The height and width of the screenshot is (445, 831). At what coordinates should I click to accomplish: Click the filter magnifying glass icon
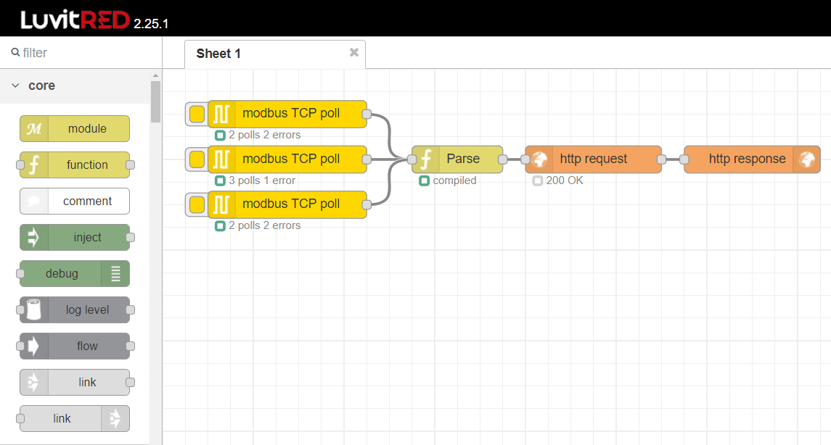coord(15,52)
